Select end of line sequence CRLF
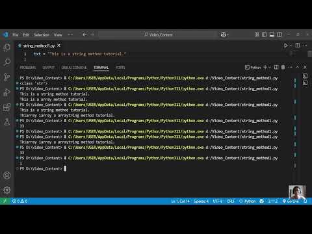The height and width of the screenshot is (234, 312). [x=231, y=201]
